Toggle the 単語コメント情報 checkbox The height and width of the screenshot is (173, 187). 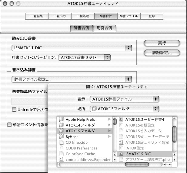(x=9, y=125)
